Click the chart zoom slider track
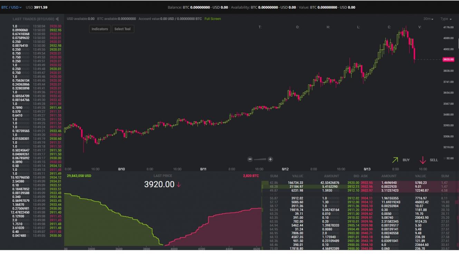 (260, 159)
